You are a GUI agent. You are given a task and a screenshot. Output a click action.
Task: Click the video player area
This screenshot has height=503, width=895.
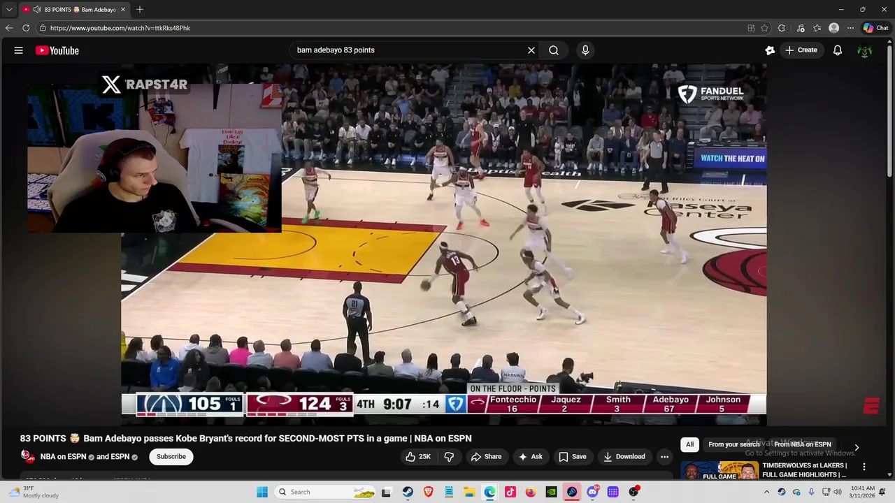click(x=444, y=245)
